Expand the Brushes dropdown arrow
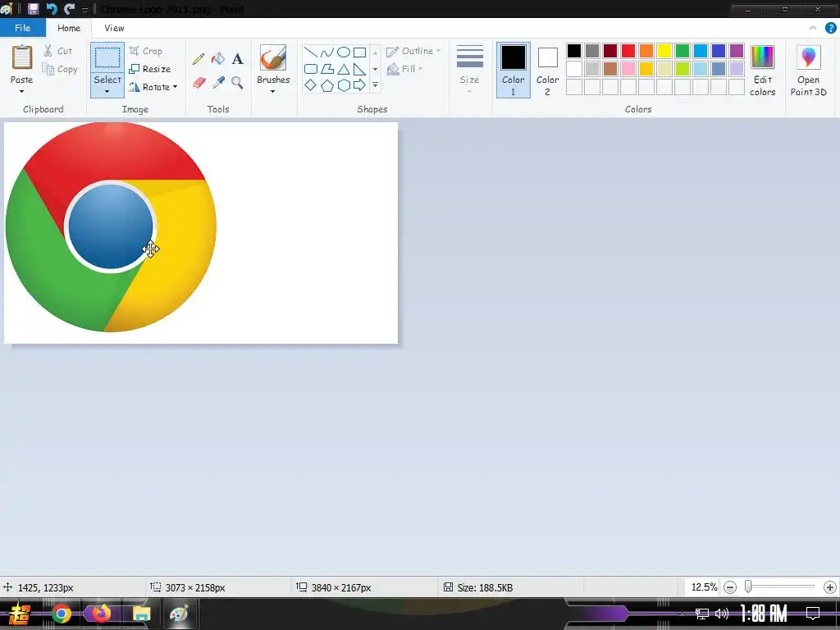The width and height of the screenshot is (840, 630). [x=272, y=92]
